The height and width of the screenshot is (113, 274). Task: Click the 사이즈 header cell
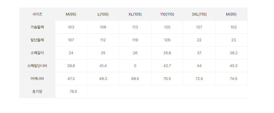37,14
